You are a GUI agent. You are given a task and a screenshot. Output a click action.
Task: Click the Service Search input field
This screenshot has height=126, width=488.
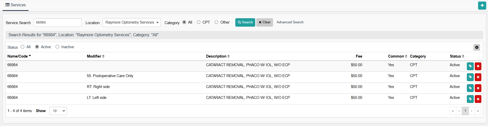click(x=58, y=22)
